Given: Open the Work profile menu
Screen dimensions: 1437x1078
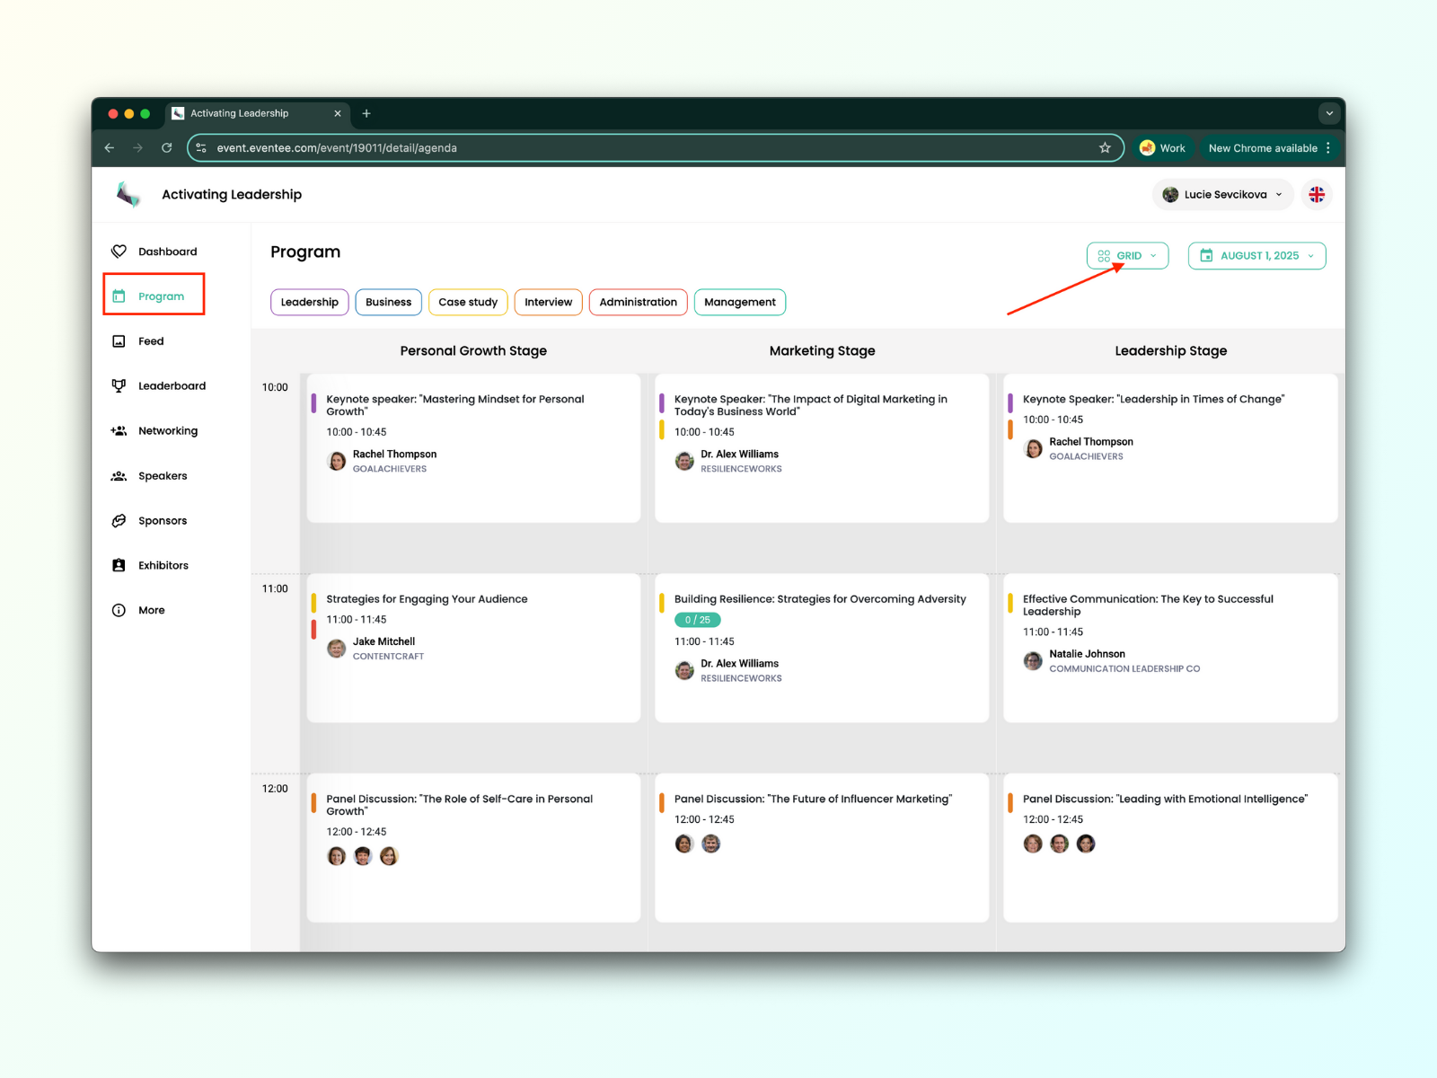Looking at the screenshot, I should (1163, 148).
